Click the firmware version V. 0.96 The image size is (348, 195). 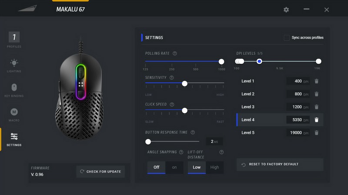click(x=37, y=175)
